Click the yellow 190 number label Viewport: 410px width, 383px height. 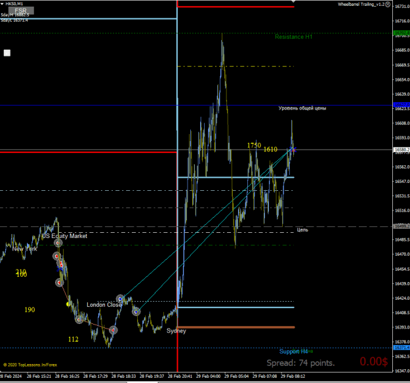click(x=30, y=310)
